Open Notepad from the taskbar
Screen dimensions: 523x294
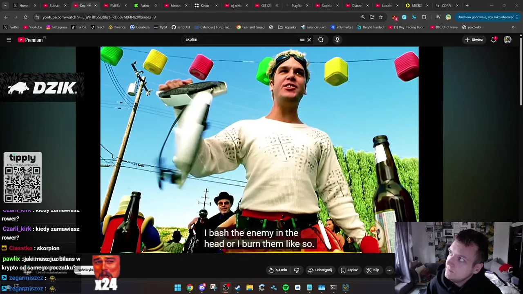[310, 287]
